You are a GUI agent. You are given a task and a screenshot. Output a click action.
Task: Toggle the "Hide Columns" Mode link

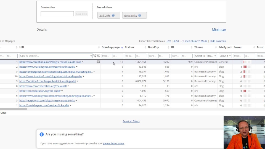(x=195, y=41)
